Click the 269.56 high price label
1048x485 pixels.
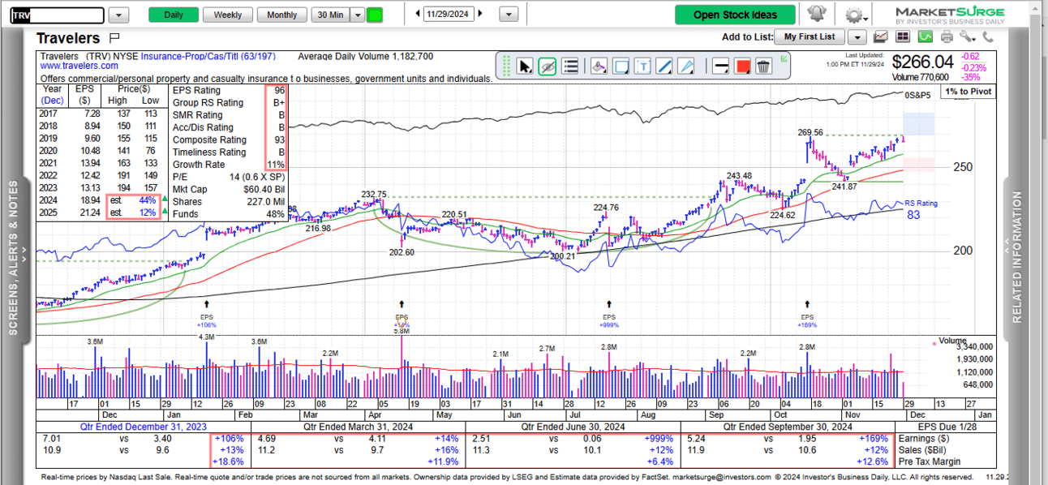[810, 132]
